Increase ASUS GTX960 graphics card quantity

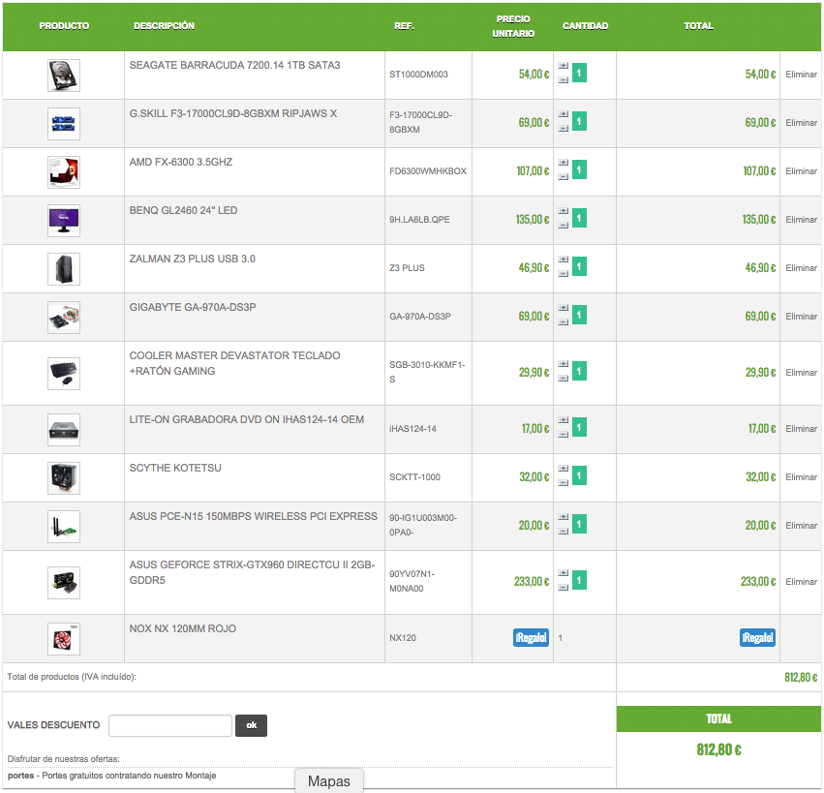tap(563, 573)
